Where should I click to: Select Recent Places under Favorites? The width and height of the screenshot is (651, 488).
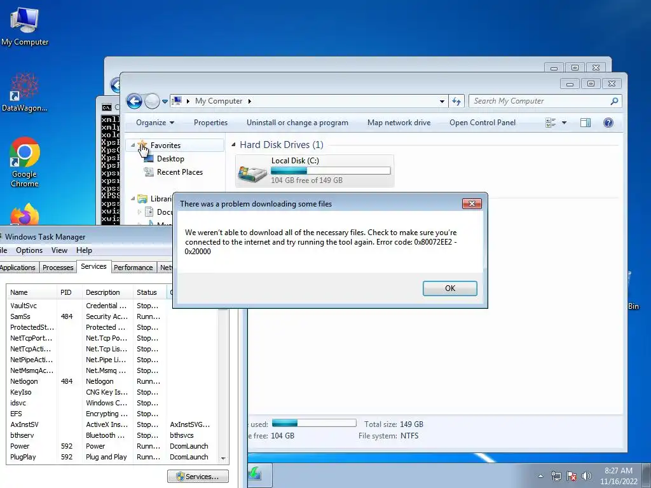(x=180, y=172)
